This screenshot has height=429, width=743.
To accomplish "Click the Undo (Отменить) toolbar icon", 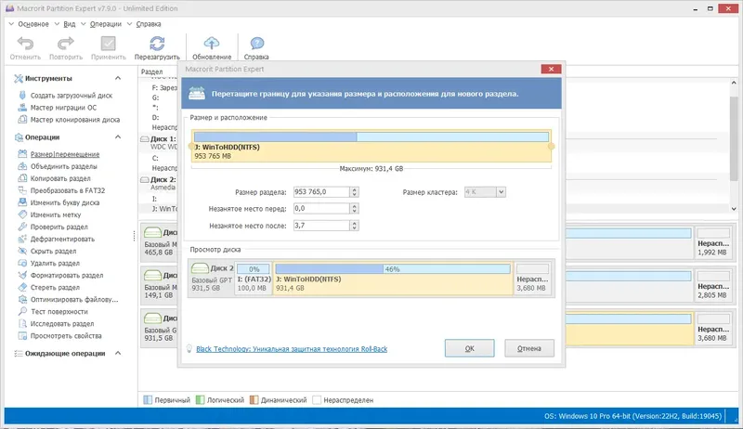I will [26, 44].
